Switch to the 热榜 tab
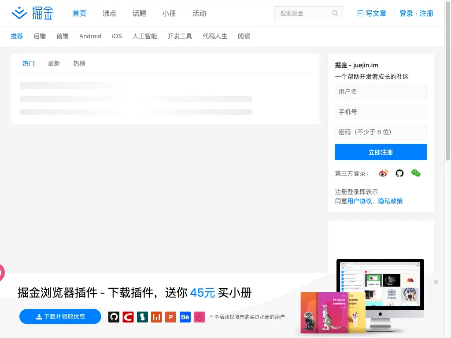 tap(79, 63)
